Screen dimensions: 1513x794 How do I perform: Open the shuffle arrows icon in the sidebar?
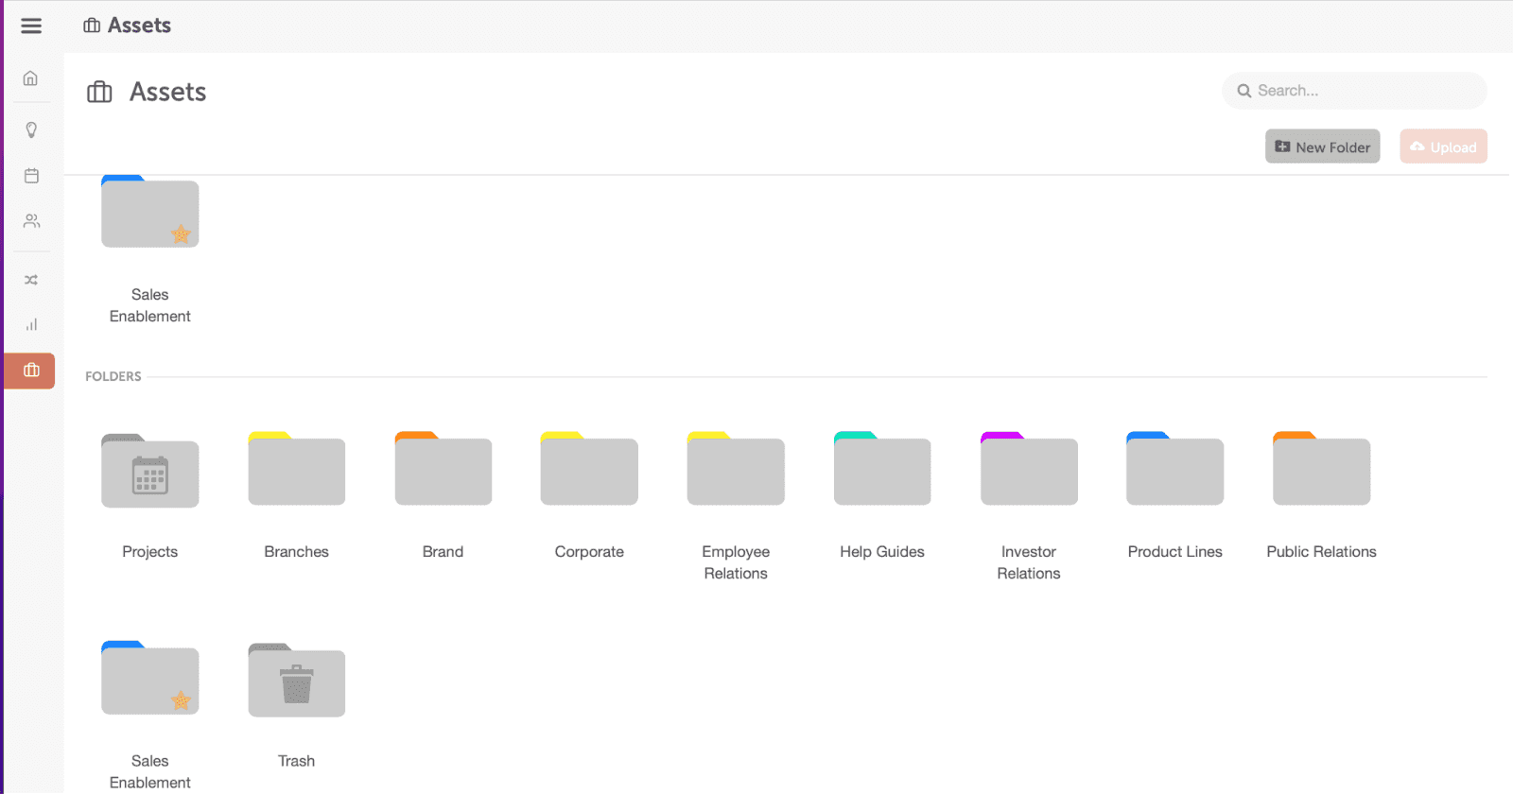[31, 280]
